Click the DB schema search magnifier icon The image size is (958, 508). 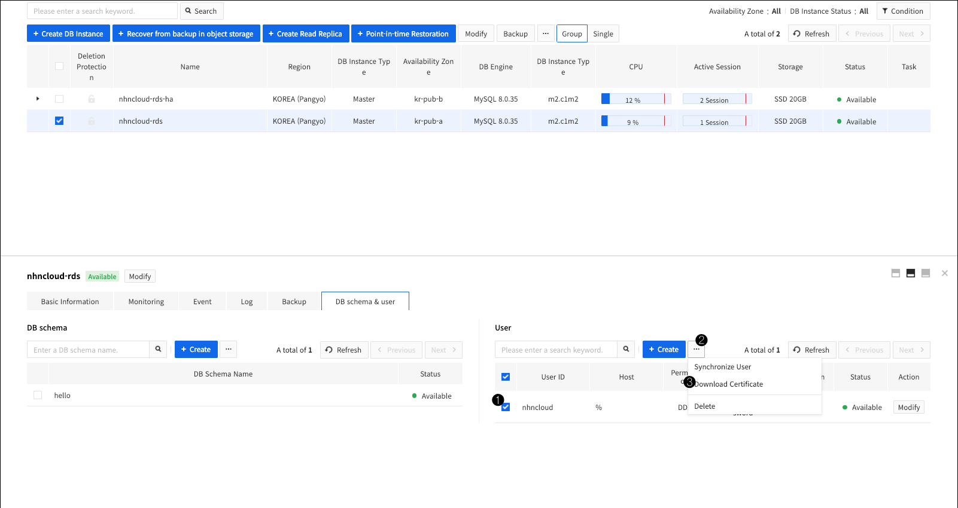[x=159, y=350]
